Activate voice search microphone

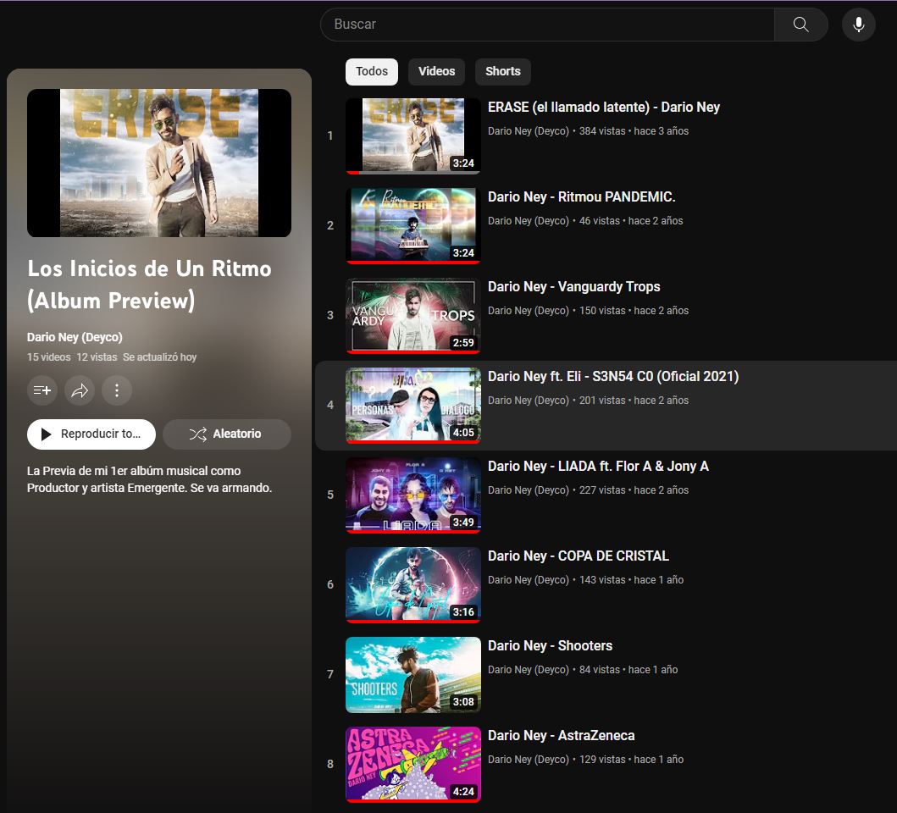[x=859, y=24]
